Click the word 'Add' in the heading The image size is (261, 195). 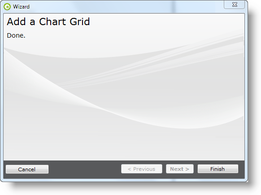point(16,22)
